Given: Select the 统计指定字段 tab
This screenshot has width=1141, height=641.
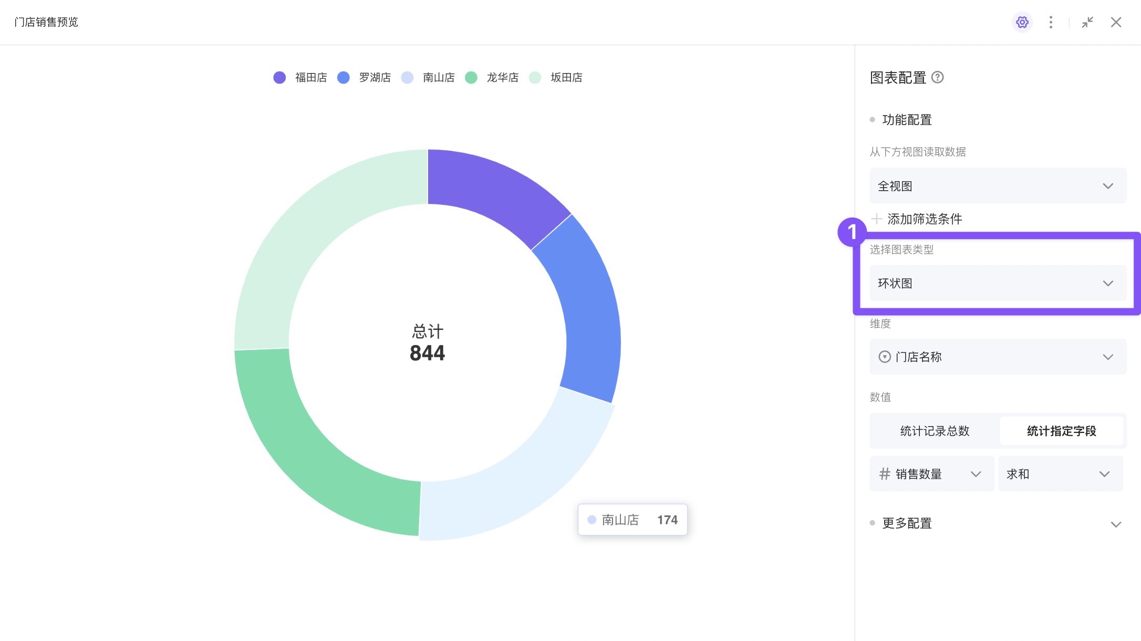Looking at the screenshot, I should [x=1061, y=431].
